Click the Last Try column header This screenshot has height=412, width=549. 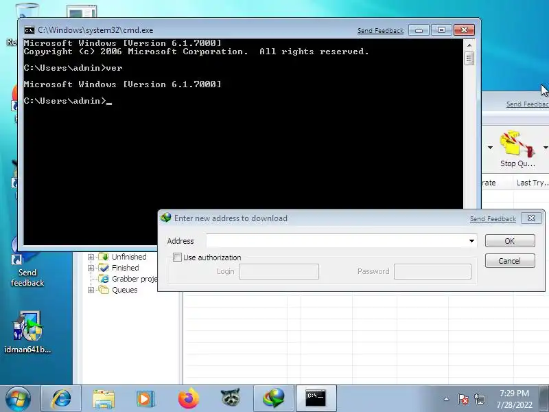click(531, 183)
